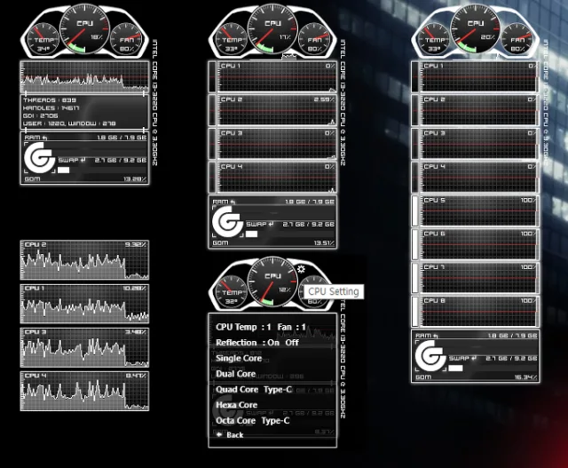Click the FAN gauge beside the 17% CPU gauge
The height and width of the screenshot is (468, 568).
point(314,39)
